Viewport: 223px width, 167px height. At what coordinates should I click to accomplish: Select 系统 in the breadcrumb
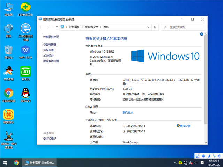click(106, 27)
